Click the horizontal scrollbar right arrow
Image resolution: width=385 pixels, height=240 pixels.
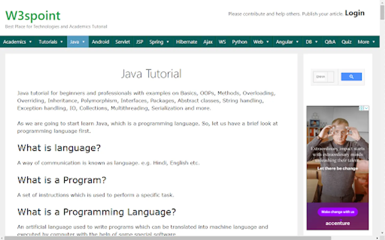377,238
